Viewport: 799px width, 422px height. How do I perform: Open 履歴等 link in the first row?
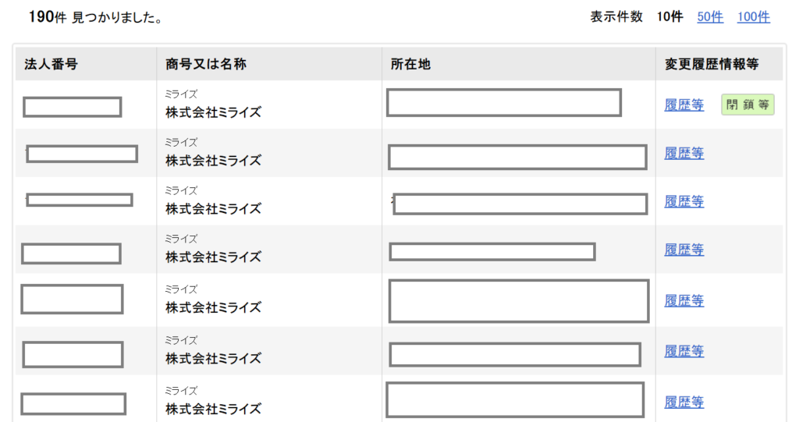pyautogui.click(x=684, y=105)
